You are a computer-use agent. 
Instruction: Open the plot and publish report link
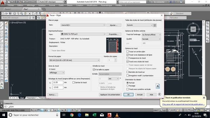click(x=183, y=104)
